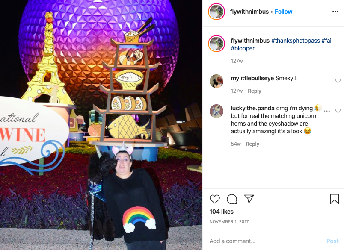Open the three-dot post options menu
Image resolution: width=344 pixels, height=250 pixels.
tap(335, 12)
